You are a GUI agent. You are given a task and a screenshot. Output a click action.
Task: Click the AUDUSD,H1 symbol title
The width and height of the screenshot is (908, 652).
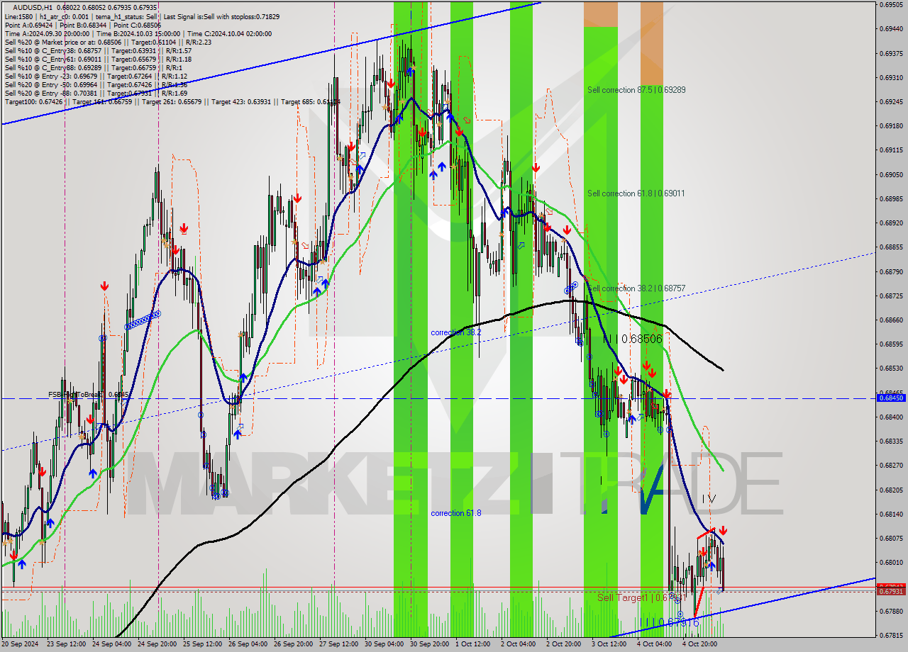pyautogui.click(x=33, y=7)
